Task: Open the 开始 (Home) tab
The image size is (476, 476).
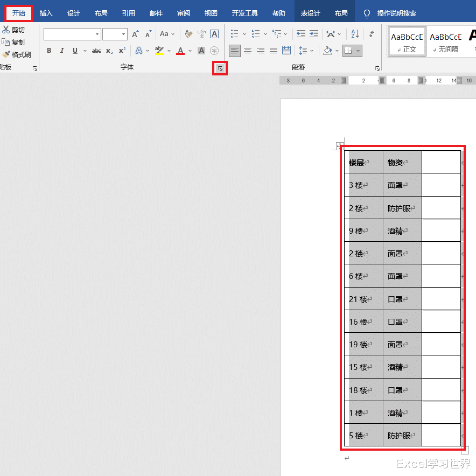Action: coord(18,13)
